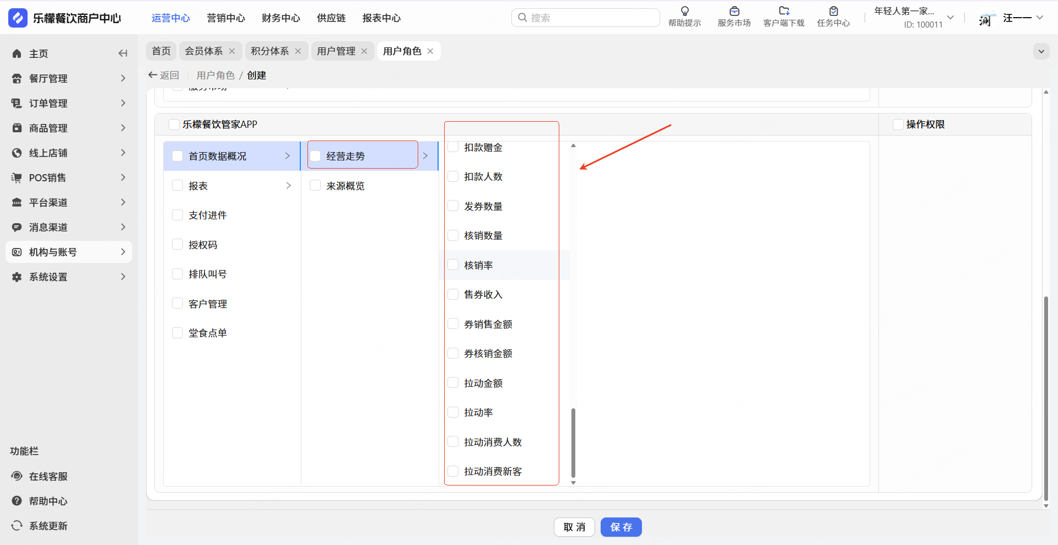Screen dimensions: 1058x545
Task: Check the 拉动消费新客 checkbox
Action: (x=453, y=471)
